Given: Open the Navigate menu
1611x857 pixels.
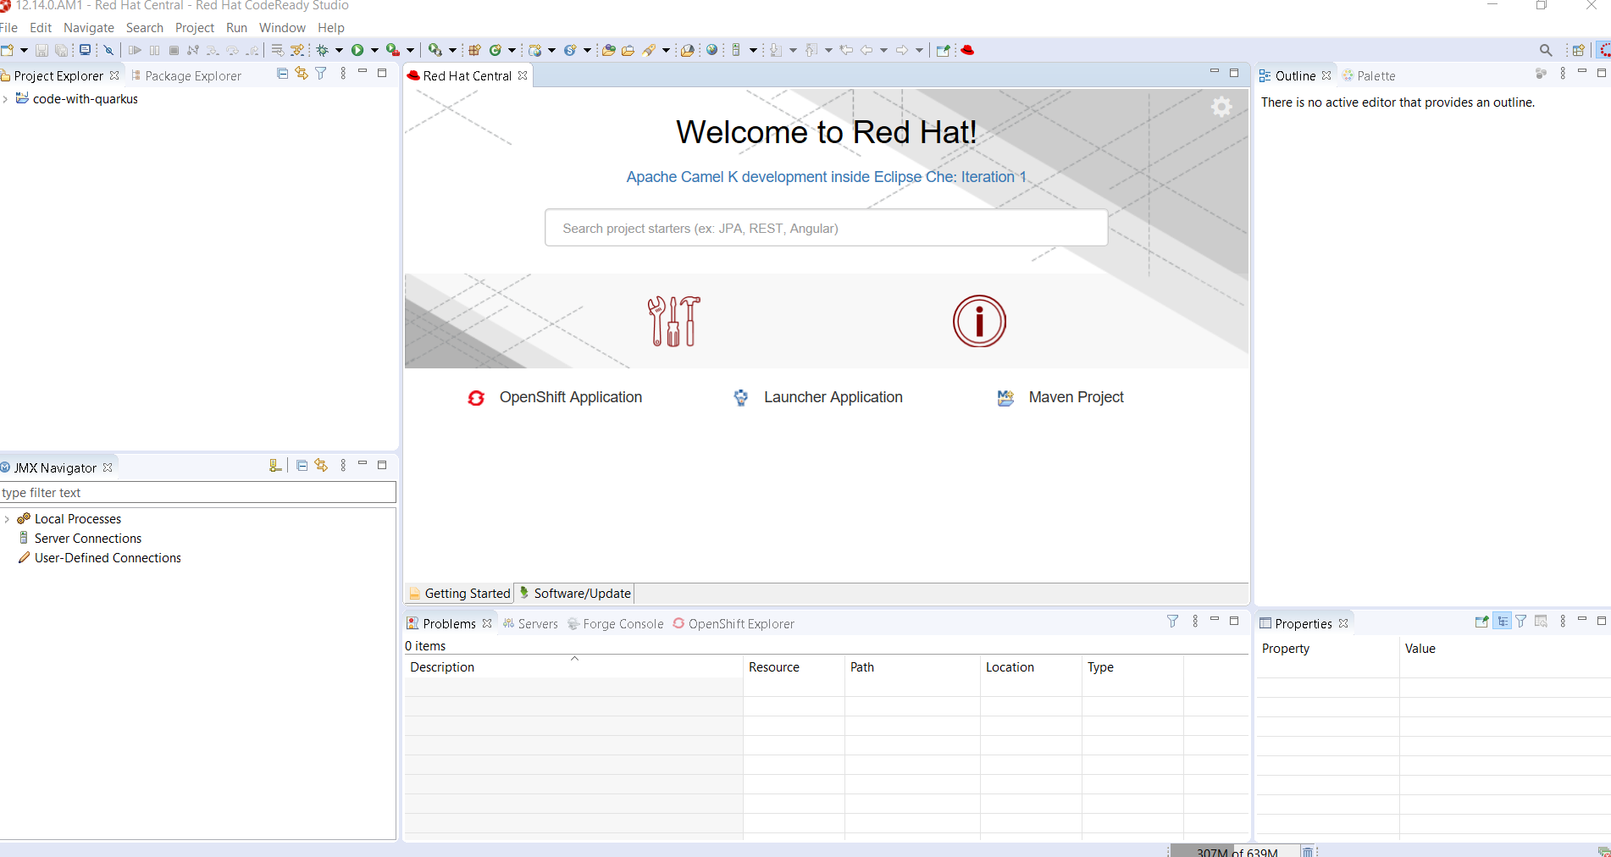Looking at the screenshot, I should pyautogui.click(x=89, y=28).
